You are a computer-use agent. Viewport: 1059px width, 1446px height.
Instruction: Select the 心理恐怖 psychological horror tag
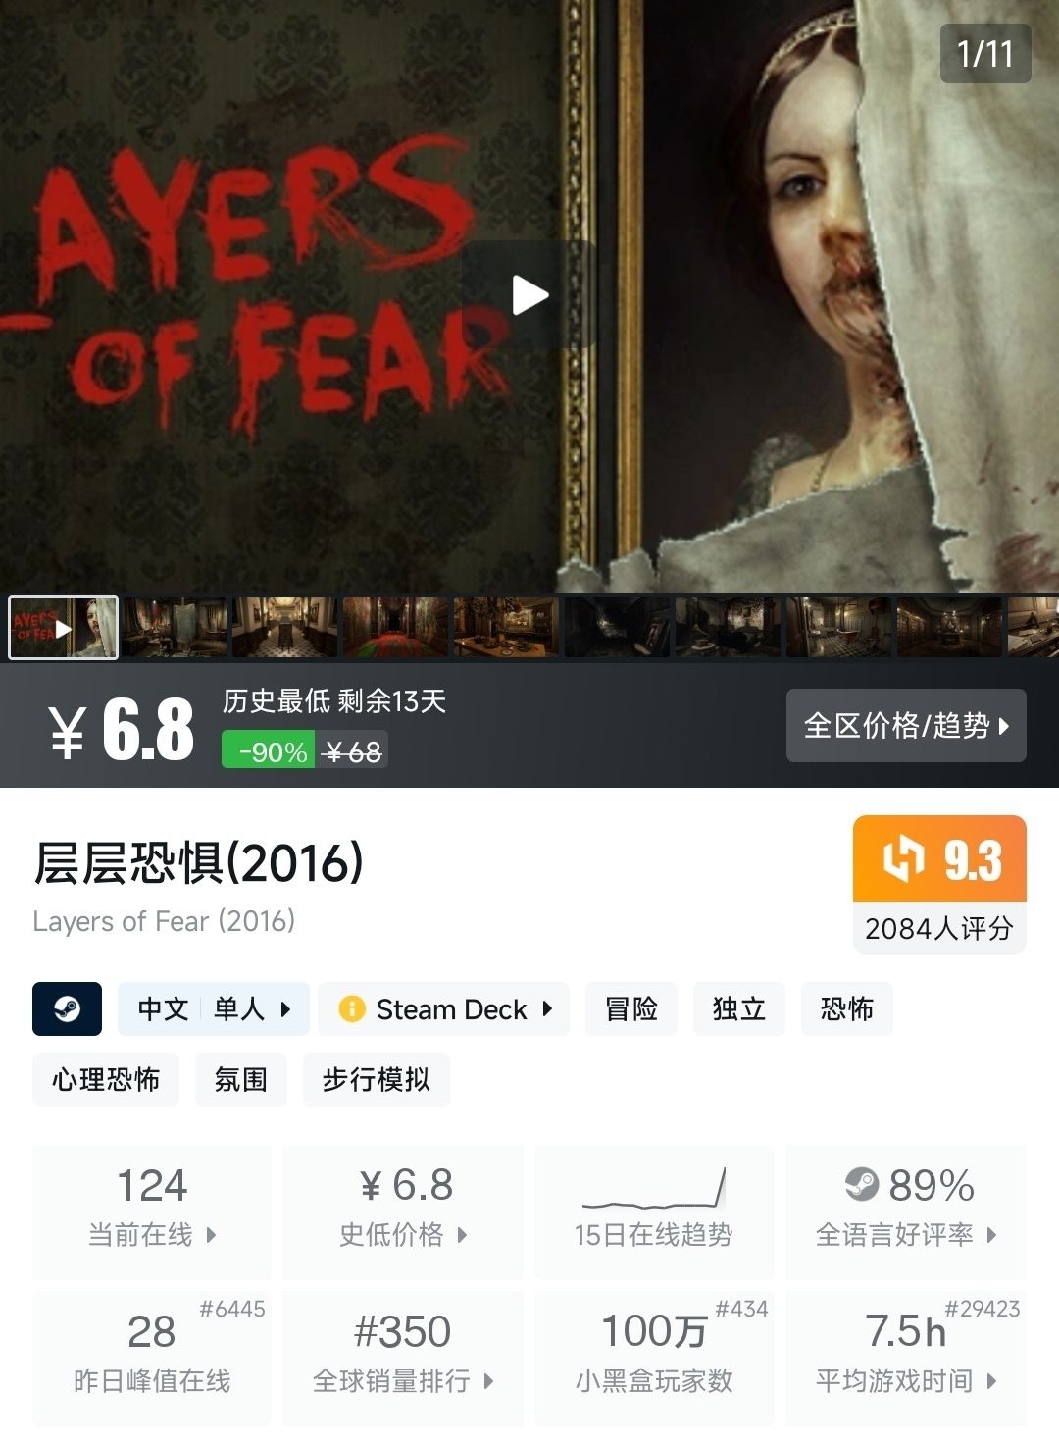106,1079
